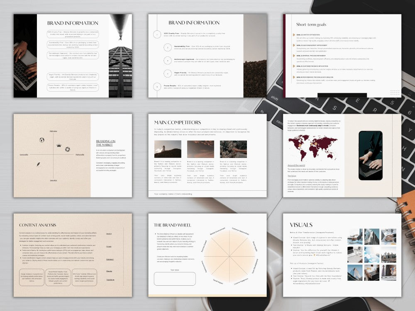415x311 pixels.
Task: Open the BRANDING ON THE MARKET heading link
Action: tap(105, 143)
